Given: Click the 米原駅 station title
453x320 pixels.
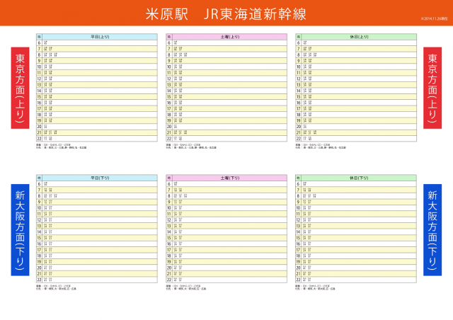Looking at the screenshot, I should 169,13.
